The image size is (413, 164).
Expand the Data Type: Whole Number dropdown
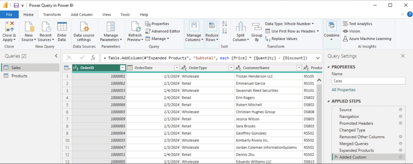click(289, 24)
